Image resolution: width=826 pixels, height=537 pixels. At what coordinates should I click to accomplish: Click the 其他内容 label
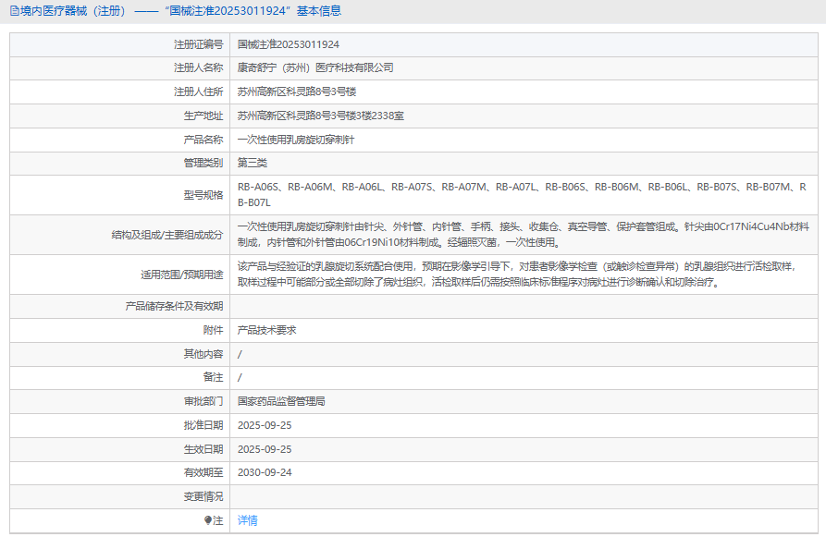pos(203,354)
